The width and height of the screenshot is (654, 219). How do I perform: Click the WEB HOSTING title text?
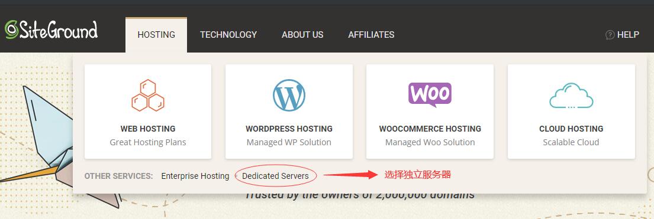(x=148, y=129)
